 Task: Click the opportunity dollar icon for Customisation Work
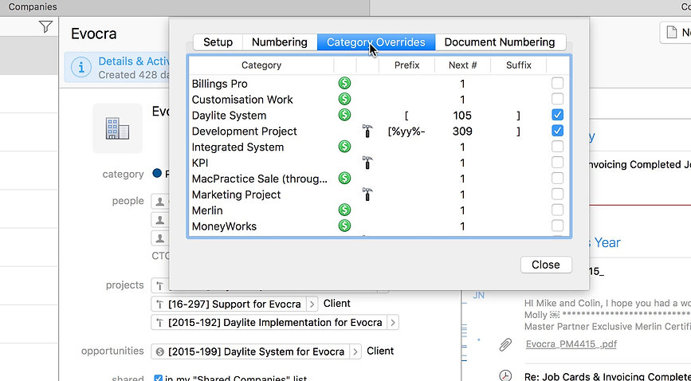[x=344, y=99]
